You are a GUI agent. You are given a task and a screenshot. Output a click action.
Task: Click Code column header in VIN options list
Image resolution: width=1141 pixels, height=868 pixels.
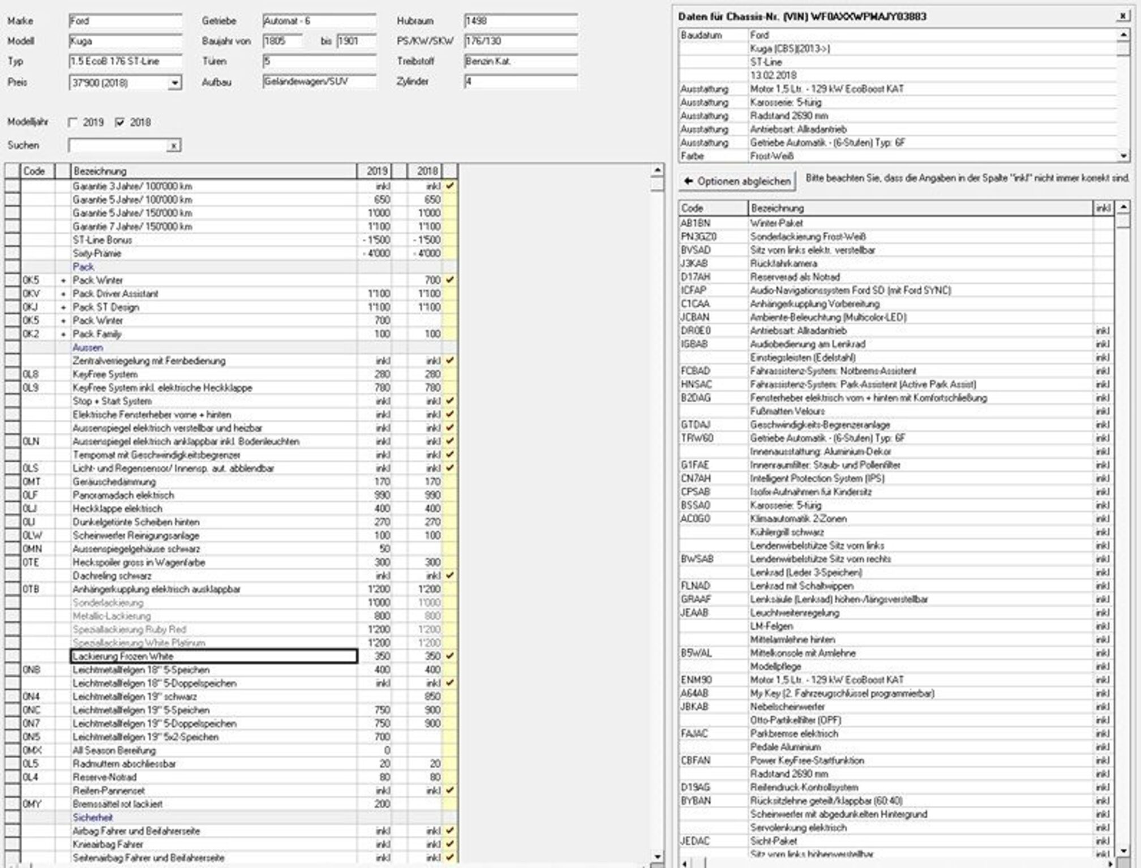tap(713, 208)
